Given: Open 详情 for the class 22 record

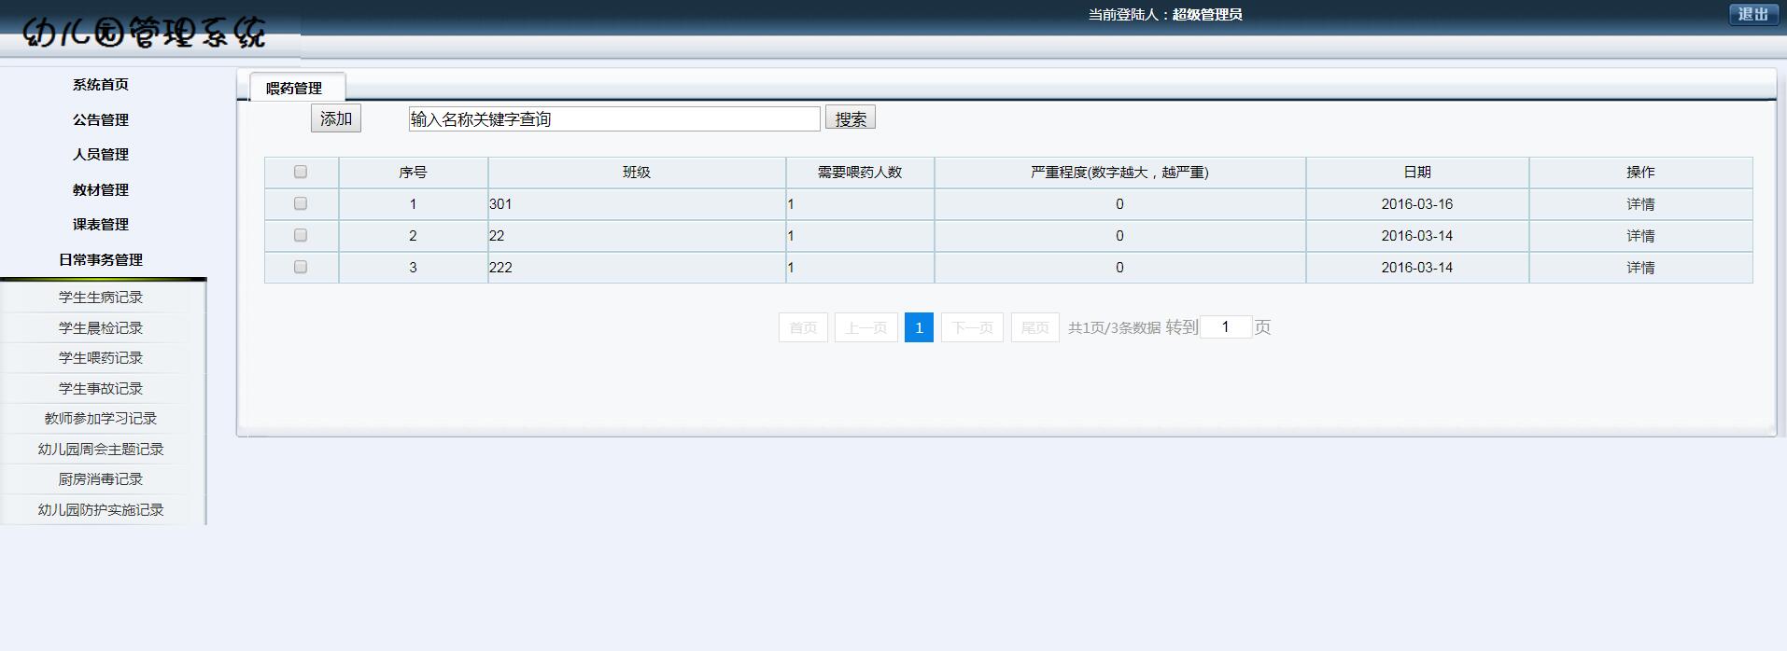Looking at the screenshot, I should (x=1639, y=236).
